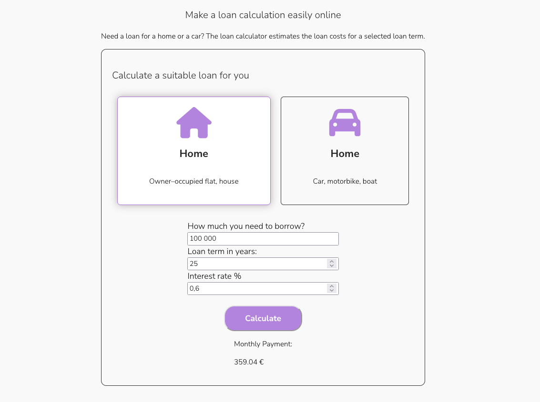This screenshot has height=402, width=540.
Task: Select the purple house icon
Action: coord(194,122)
